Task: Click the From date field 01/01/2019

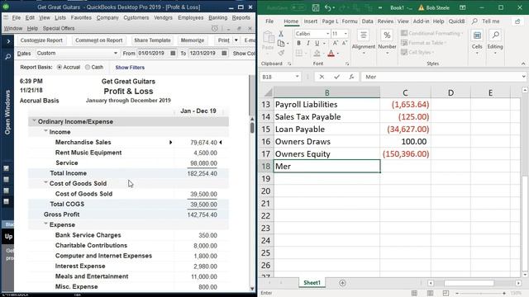Action: click(153, 53)
